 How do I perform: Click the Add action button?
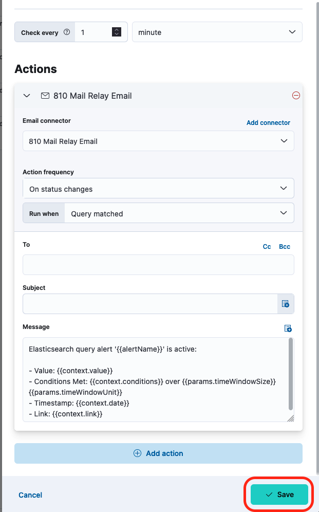point(158,453)
